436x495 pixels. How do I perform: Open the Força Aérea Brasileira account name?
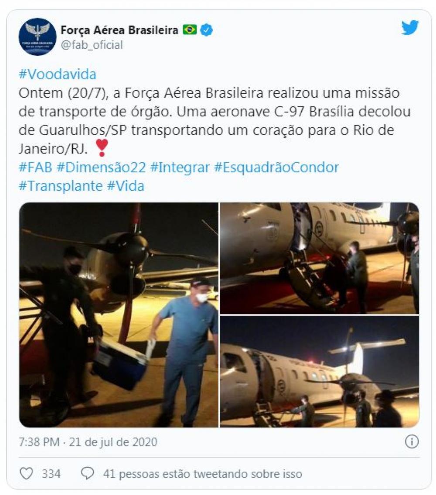(x=119, y=30)
